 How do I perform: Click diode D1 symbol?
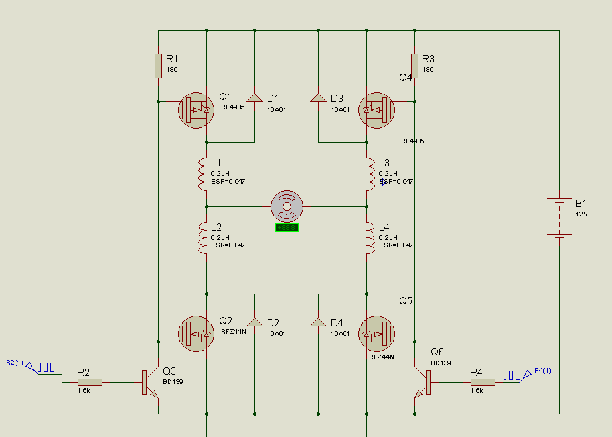[255, 97]
